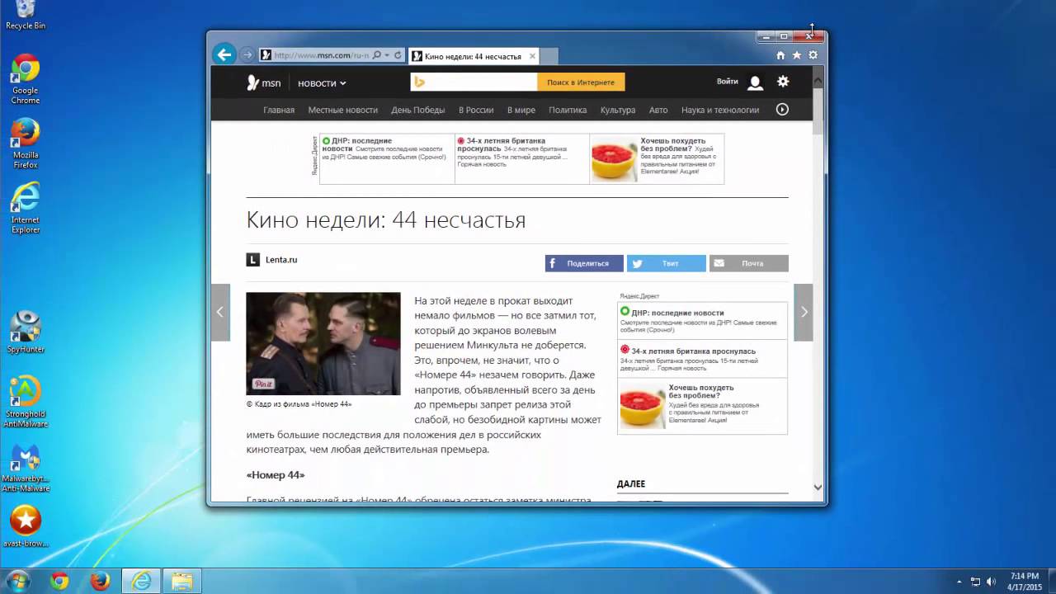
Task: Open Mozilla Firefox desktop shortcut
Action: [x=26, y=144]
